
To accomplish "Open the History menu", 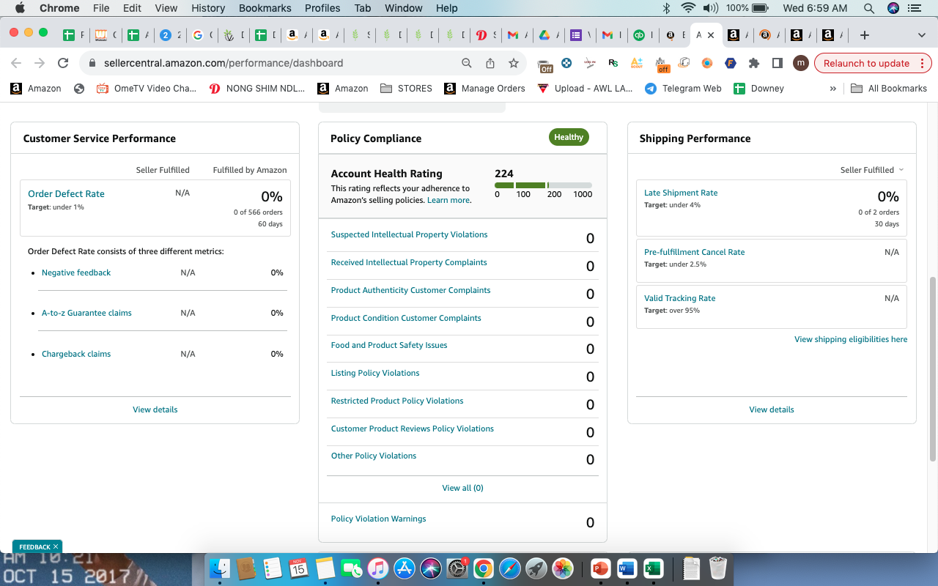I will 208,8.
